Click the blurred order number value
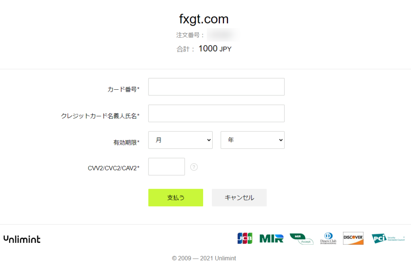This screenshot has height=272, width=411. tap(223, 35)
